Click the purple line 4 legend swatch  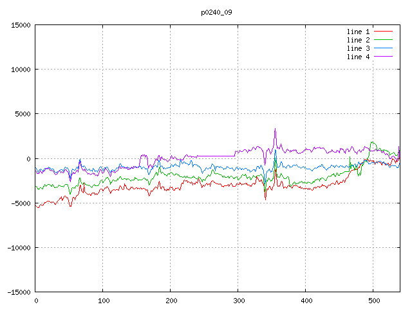383,57
